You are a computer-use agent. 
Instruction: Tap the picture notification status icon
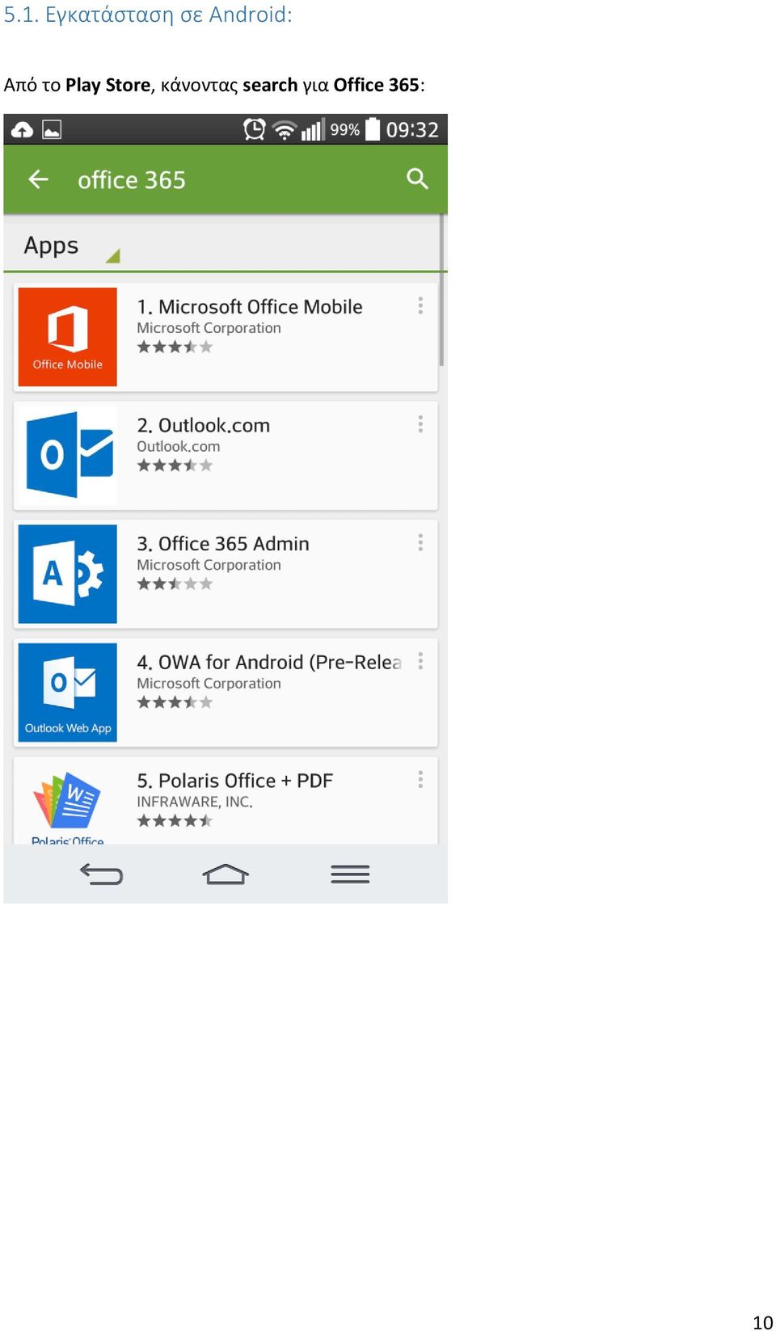coord(52,129)
